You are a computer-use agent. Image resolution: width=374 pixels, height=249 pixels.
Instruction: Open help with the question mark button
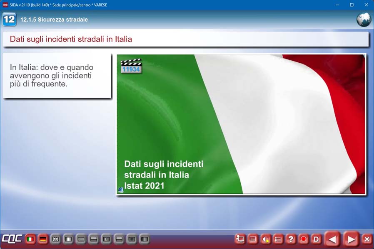[x=291, y=239]
